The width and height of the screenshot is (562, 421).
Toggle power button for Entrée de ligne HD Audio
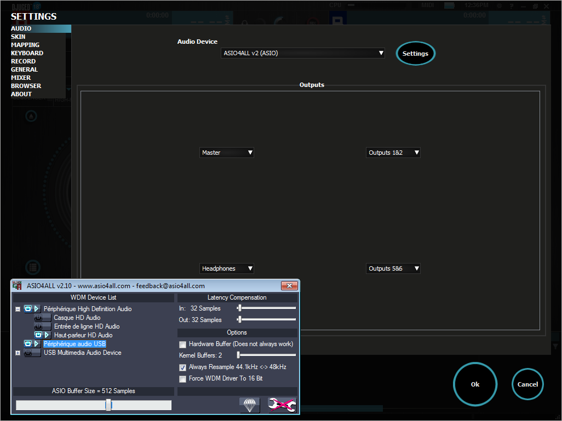(x=38, y=326)
